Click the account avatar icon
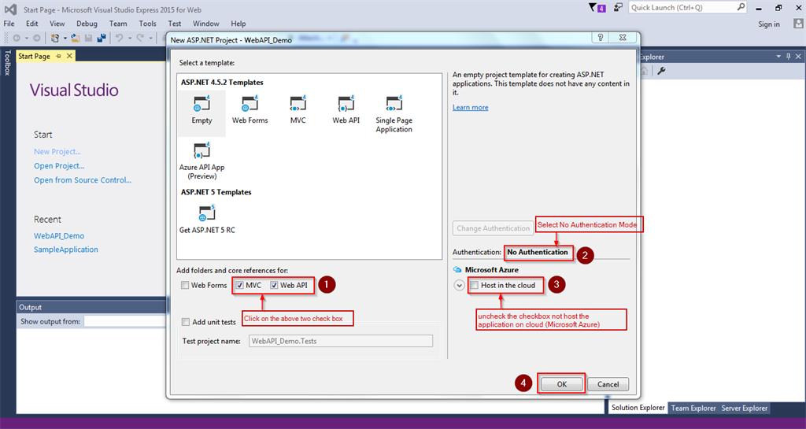The height and width of the screenshot is (429, 806). click(798, 24)
